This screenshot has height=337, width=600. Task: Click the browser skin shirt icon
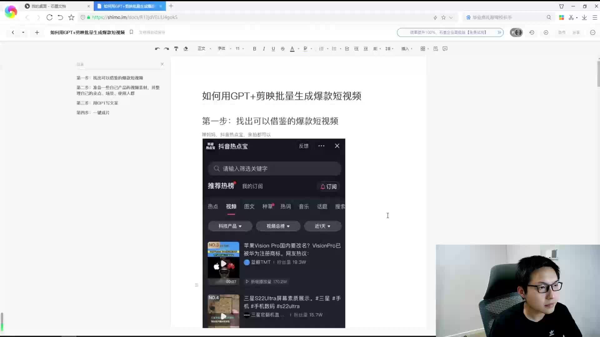coord(562,6)
